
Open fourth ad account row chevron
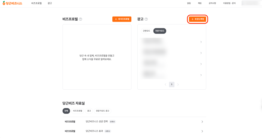click(201, 75)
